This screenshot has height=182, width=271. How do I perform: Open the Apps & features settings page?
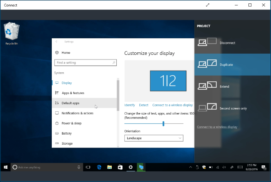pos(73,93)
